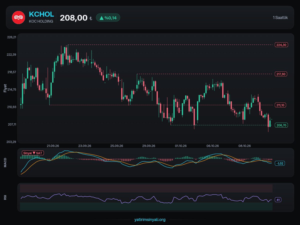The width and height of the screenshot is (300, 225).
Task: Click the 214,75 price axis label
Action: [x=12, y=89]
